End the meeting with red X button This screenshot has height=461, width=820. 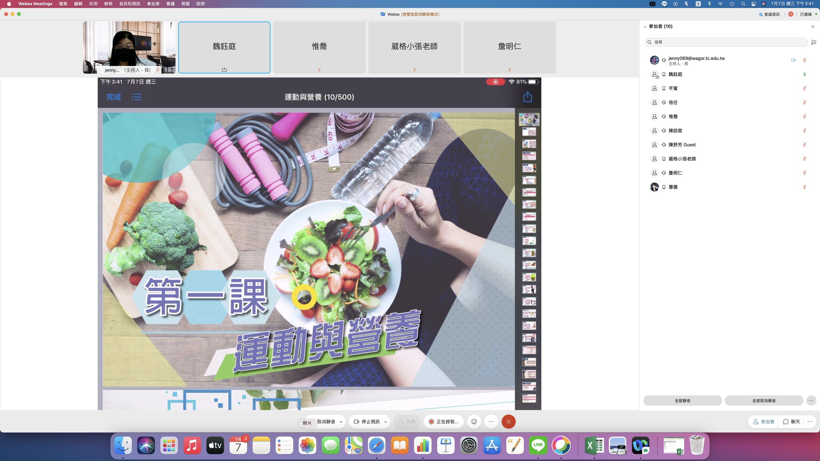pos(508,422)
